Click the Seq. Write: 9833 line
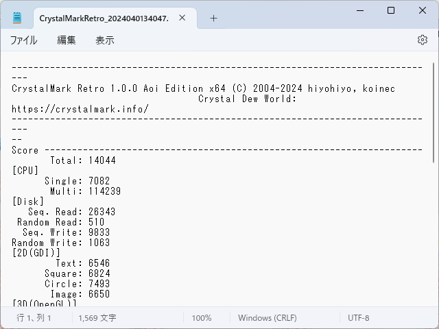 67,232
